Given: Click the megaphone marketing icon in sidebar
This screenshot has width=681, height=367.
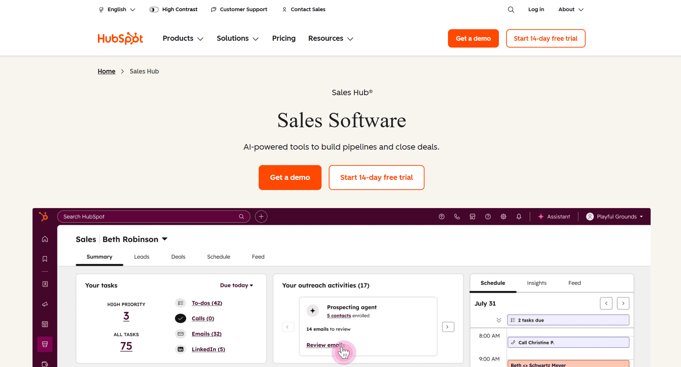Looking at the screenshot, I should [45, 304].
